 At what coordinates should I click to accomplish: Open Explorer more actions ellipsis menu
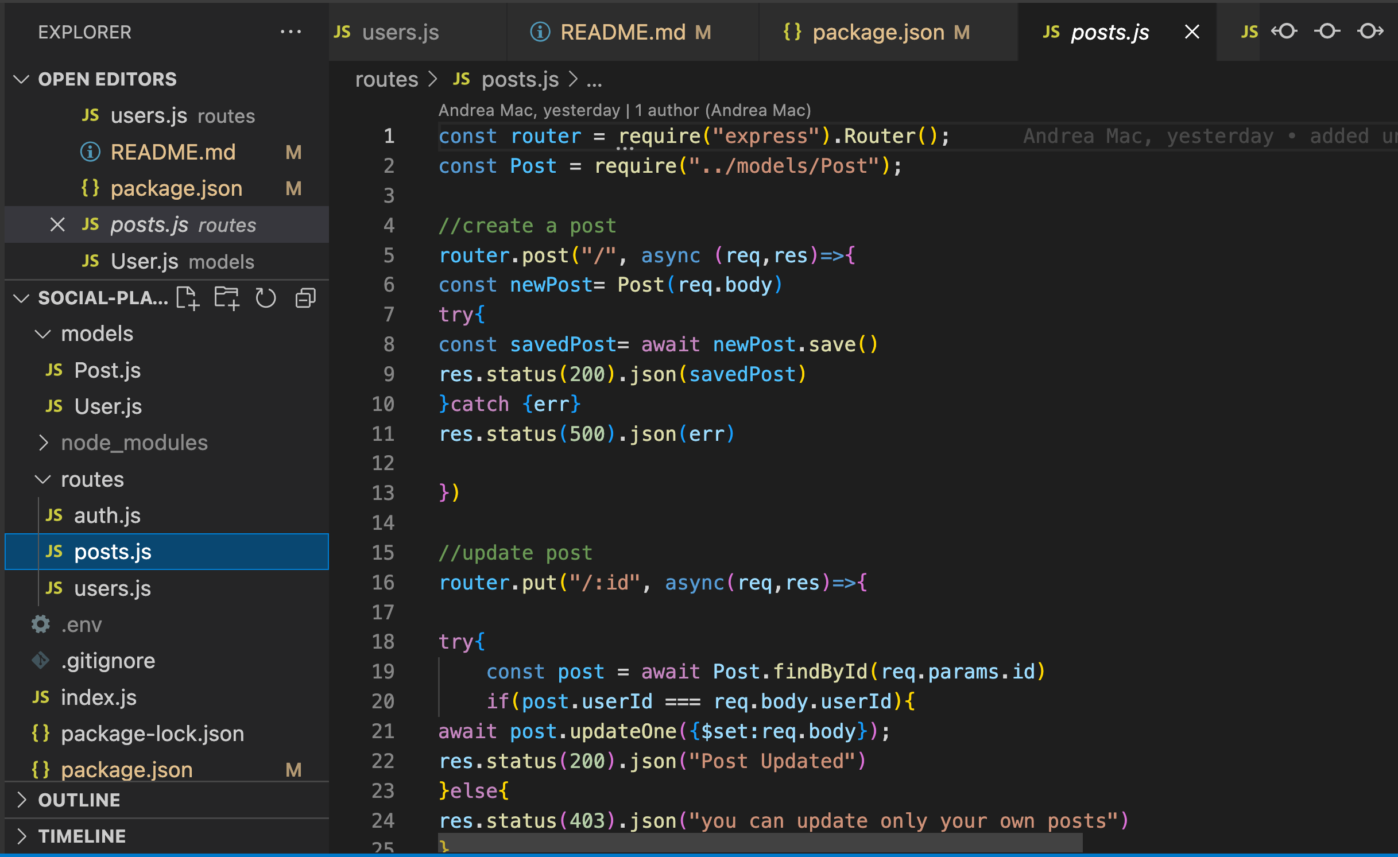(x=291, y=32)
